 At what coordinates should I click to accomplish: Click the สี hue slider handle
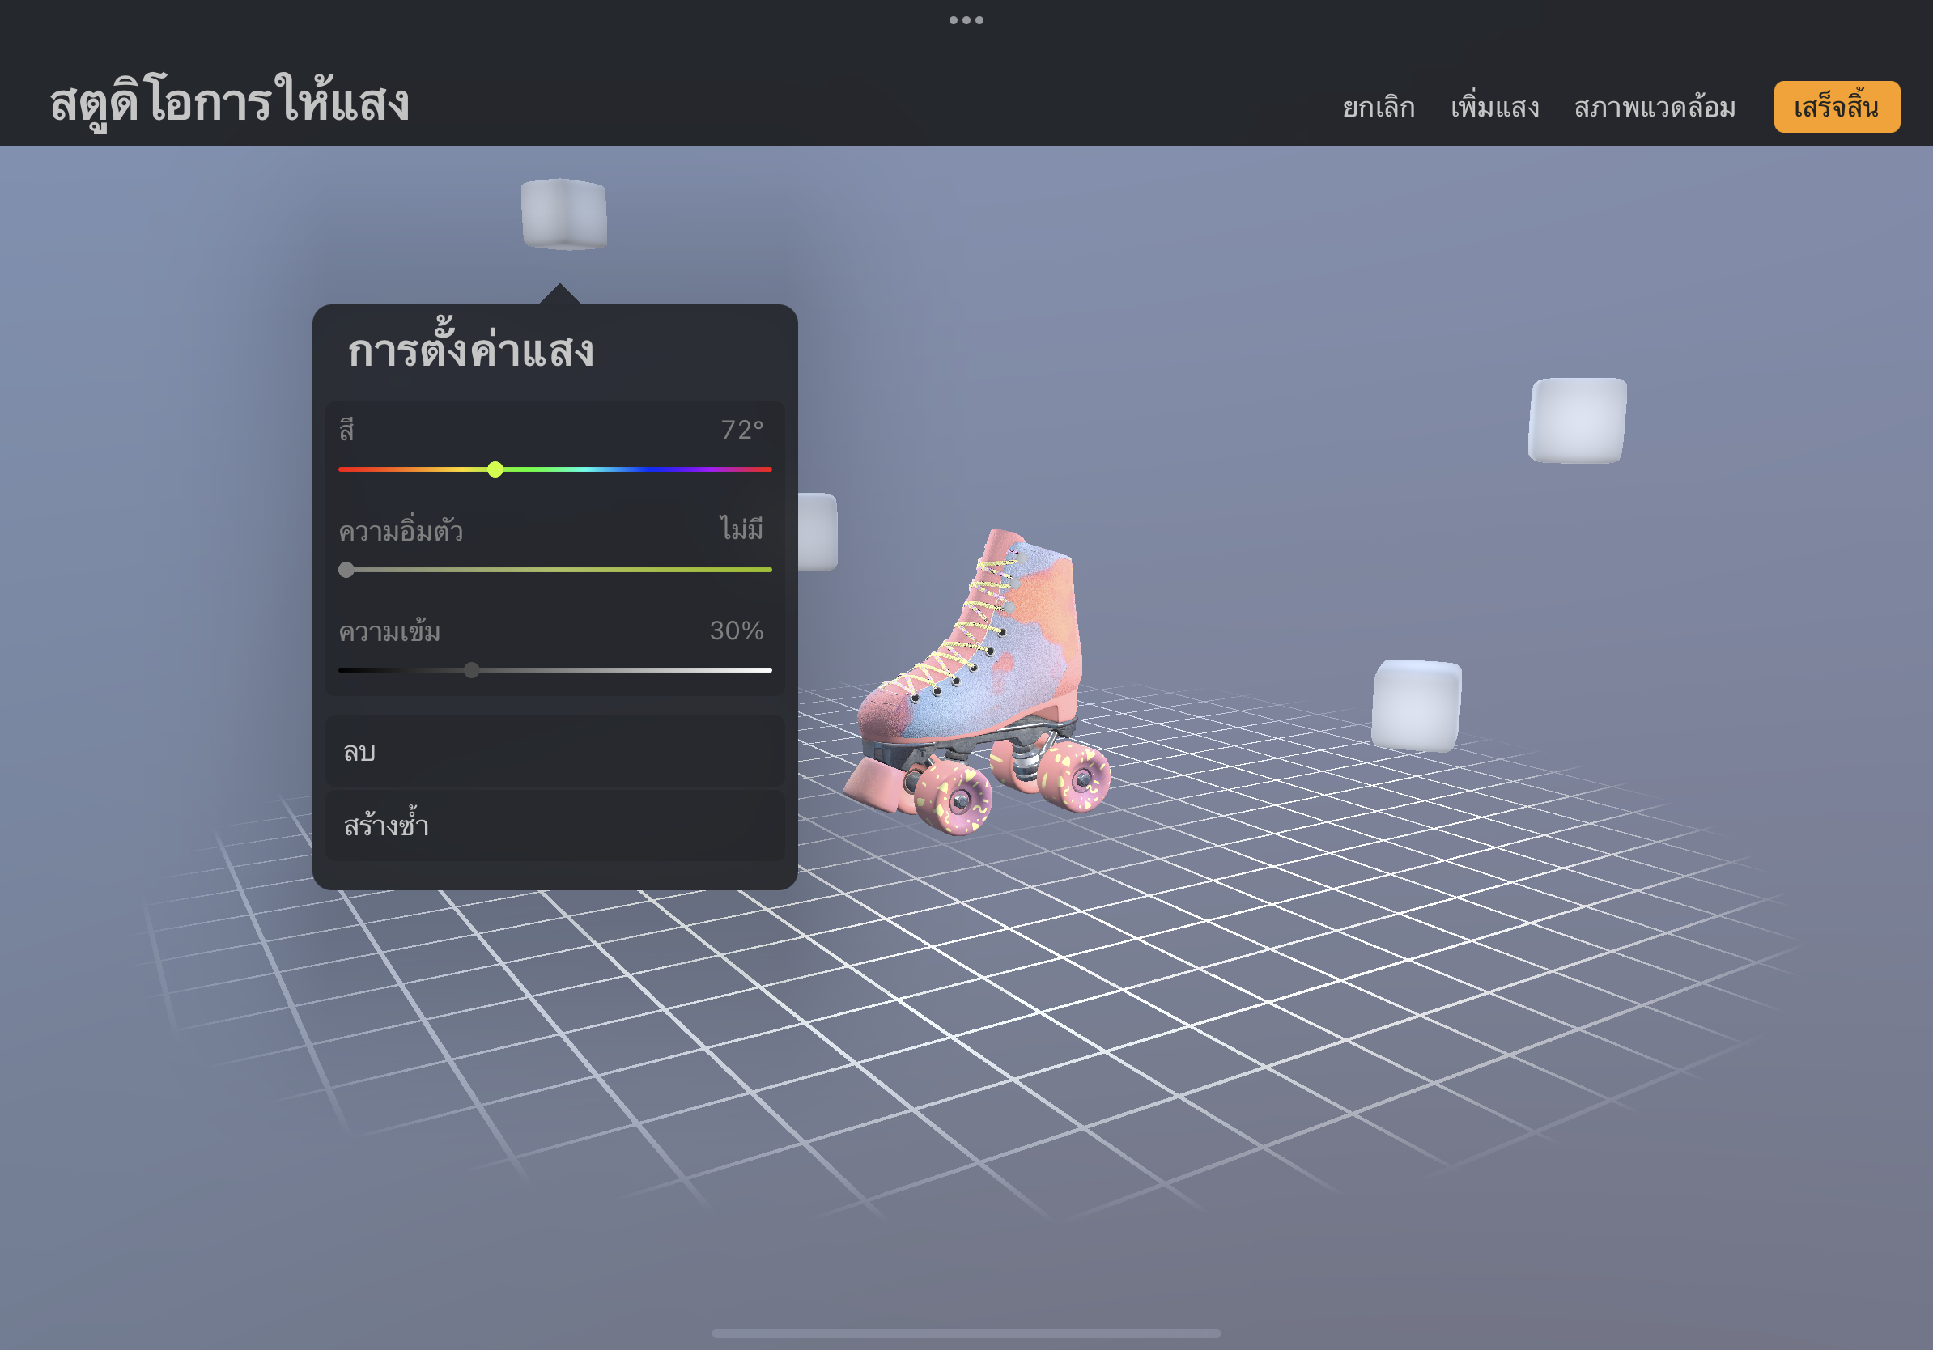(495, 469)
